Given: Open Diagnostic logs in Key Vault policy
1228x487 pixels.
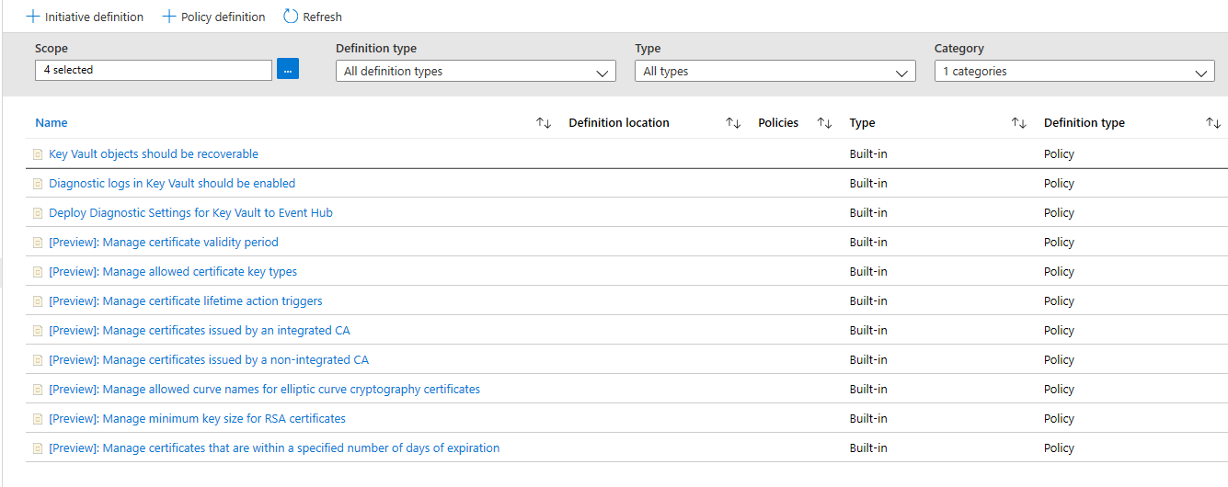Looking at the screenshot, I should [172, 184].
